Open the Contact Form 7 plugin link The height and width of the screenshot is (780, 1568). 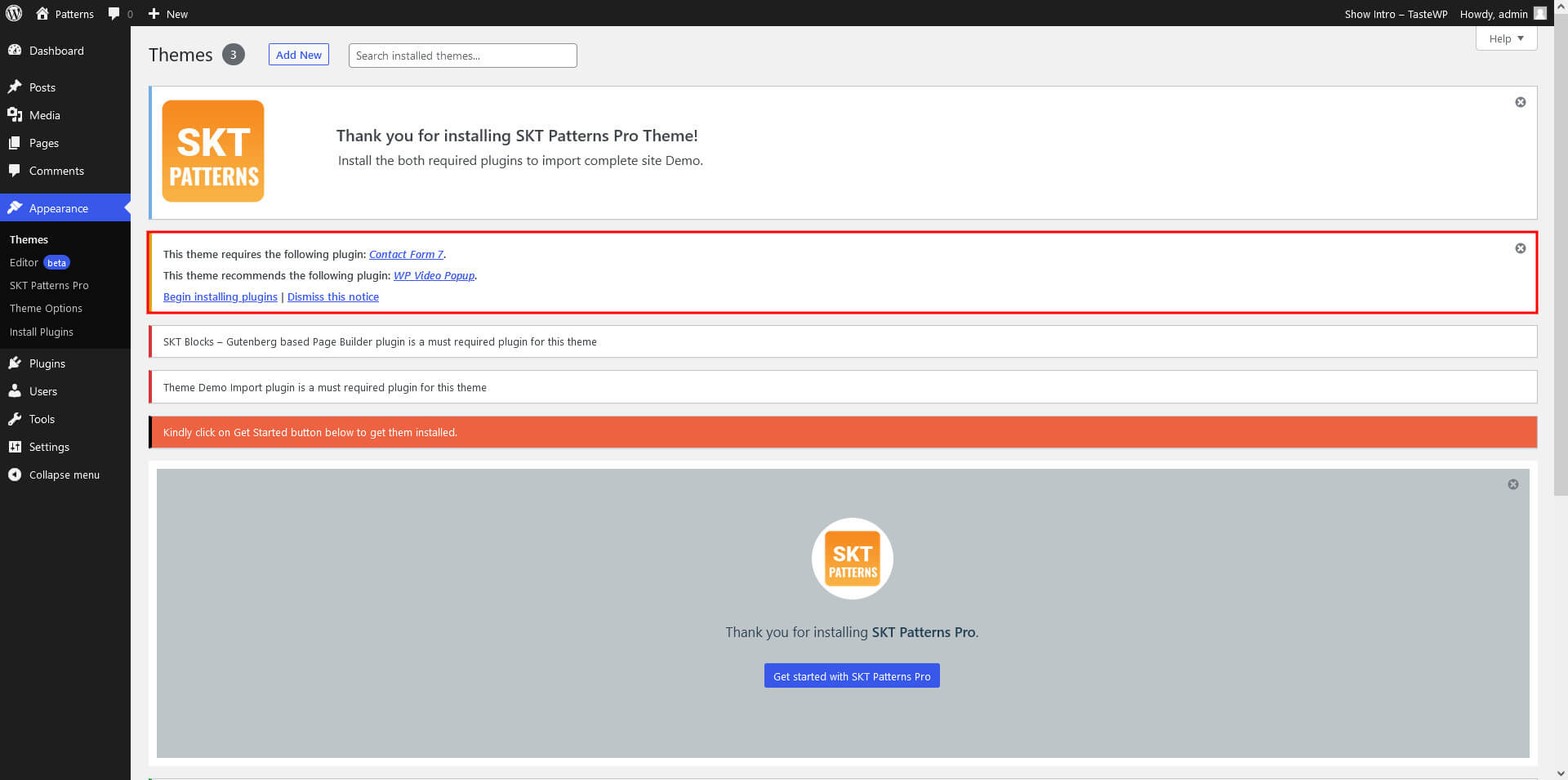406,254
